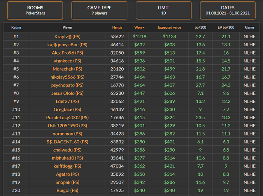Click the Rating column header

[16, 27]
